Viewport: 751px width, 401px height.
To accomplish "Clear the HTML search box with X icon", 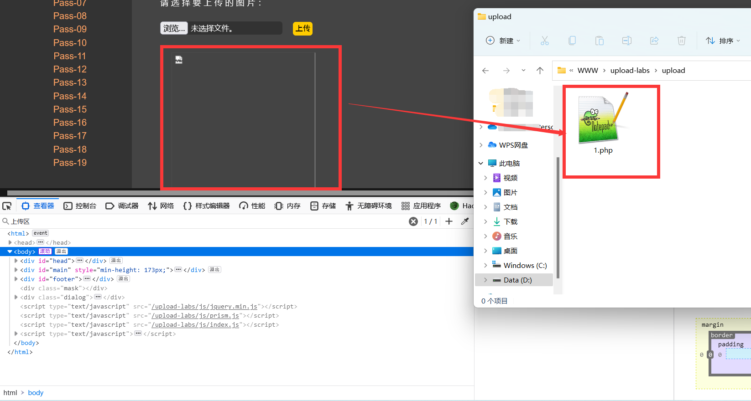I will (413, 221).
